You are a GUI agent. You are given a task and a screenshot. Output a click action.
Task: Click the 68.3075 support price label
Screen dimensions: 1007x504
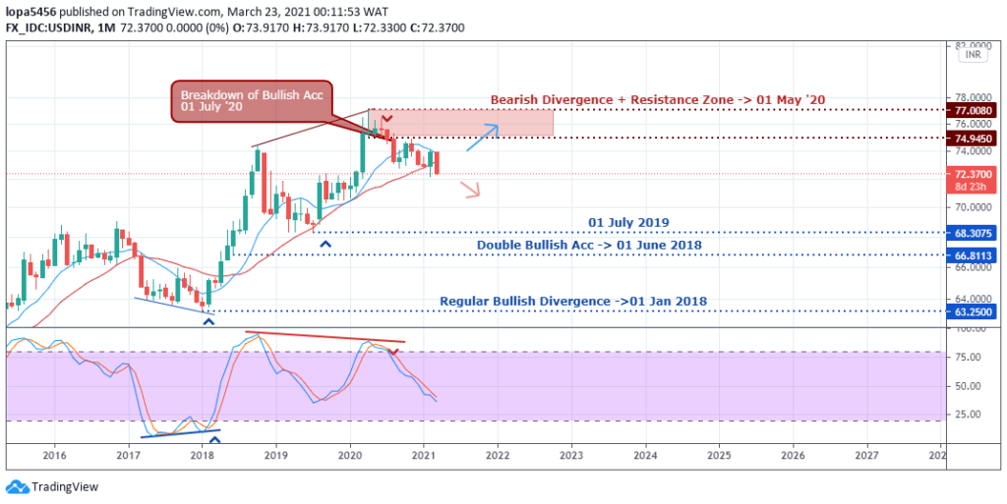pos(973,233)
